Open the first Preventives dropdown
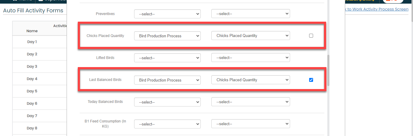 [x=167, y=14]
